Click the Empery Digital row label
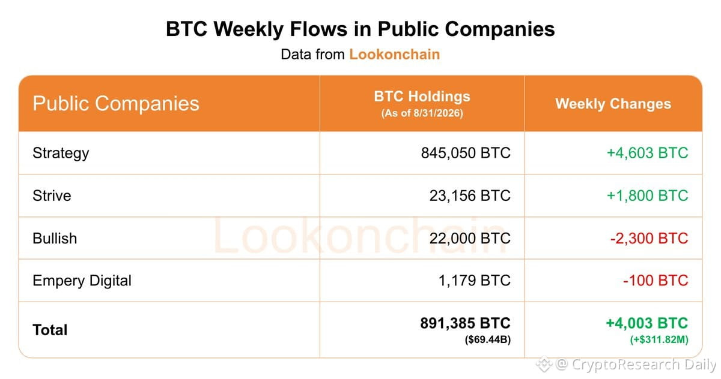This screenshot has width=721, height=379. point(82,280)
